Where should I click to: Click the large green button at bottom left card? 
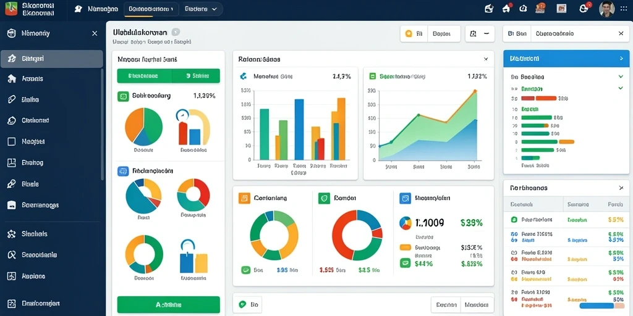[168, 305]
